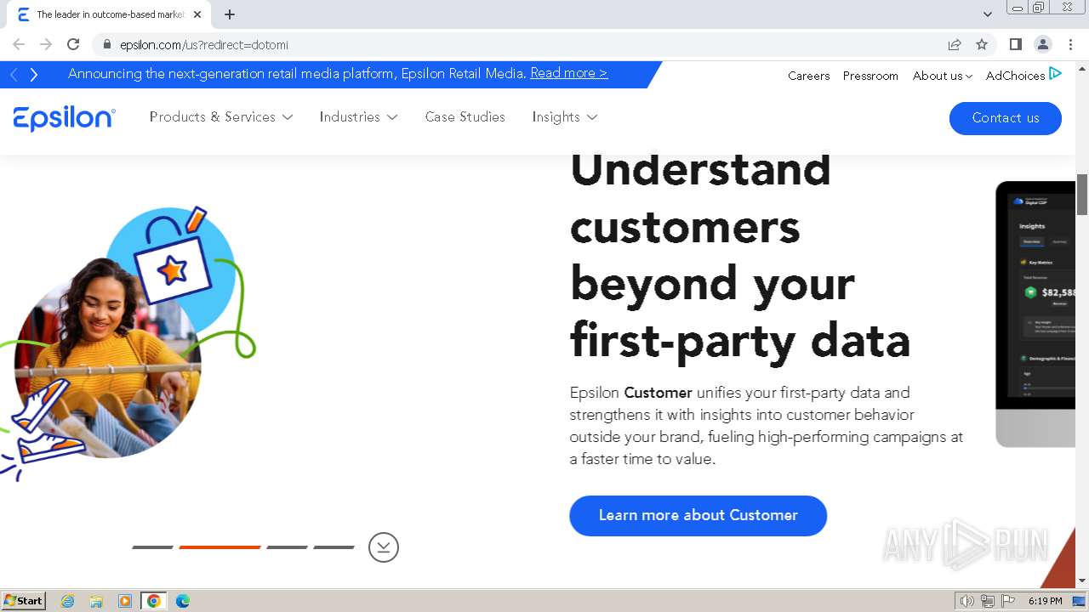
Task: Click the AdChoices triangle icon
Action: point(1055,74)
